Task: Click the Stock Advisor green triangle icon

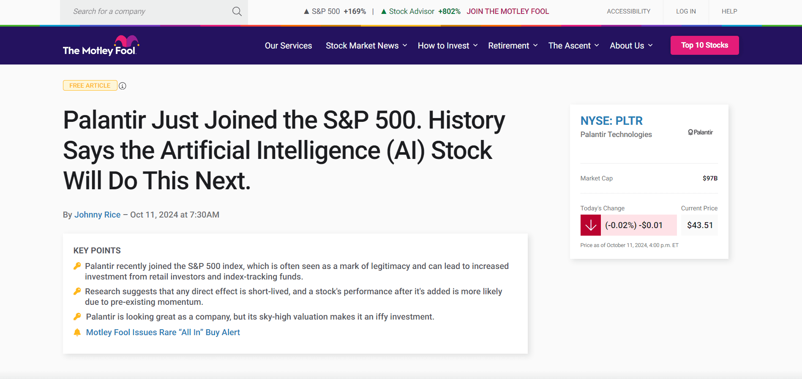Action: point(384,11)
